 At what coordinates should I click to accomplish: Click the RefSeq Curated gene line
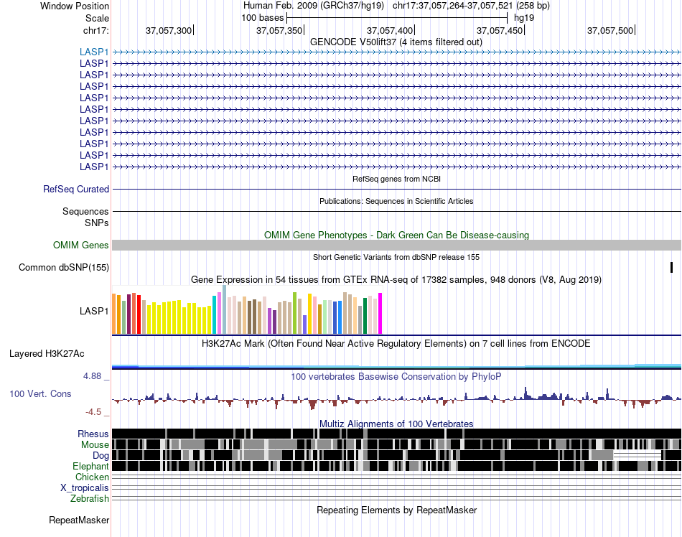coord(396,189)
